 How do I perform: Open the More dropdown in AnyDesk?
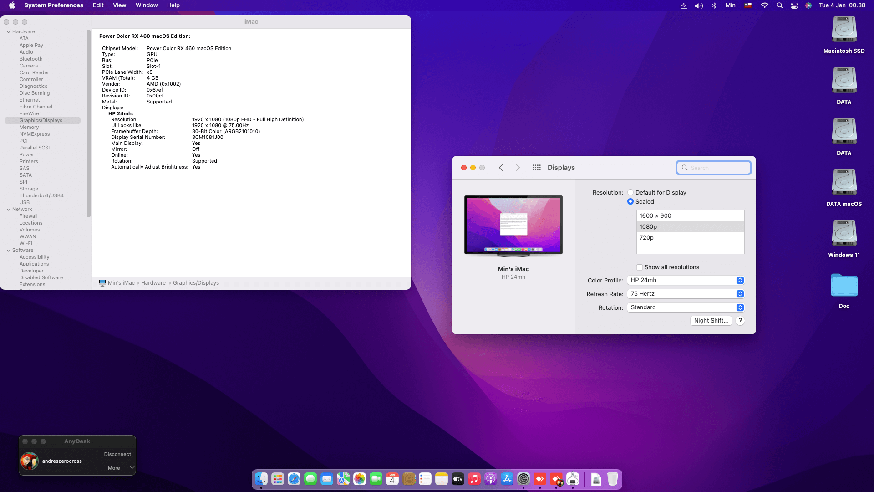tap(117, 468)
